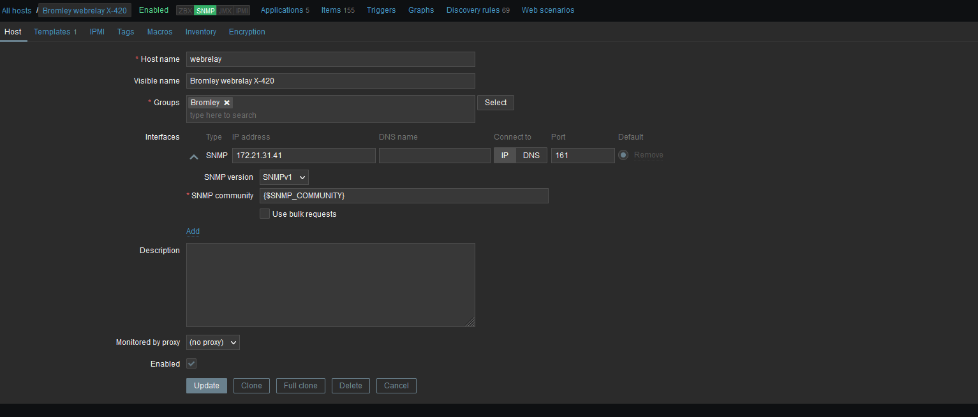This screenshot has height=417, width=978.
Task: Switch to the Macros tab
Action: (159, 32)
